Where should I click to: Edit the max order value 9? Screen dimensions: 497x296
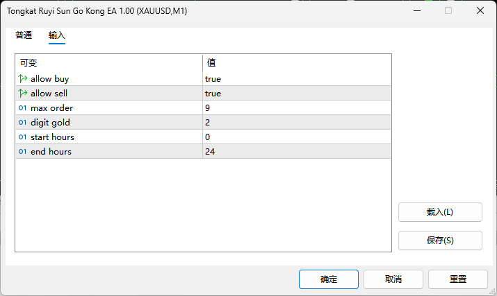(x=296, y=108)
